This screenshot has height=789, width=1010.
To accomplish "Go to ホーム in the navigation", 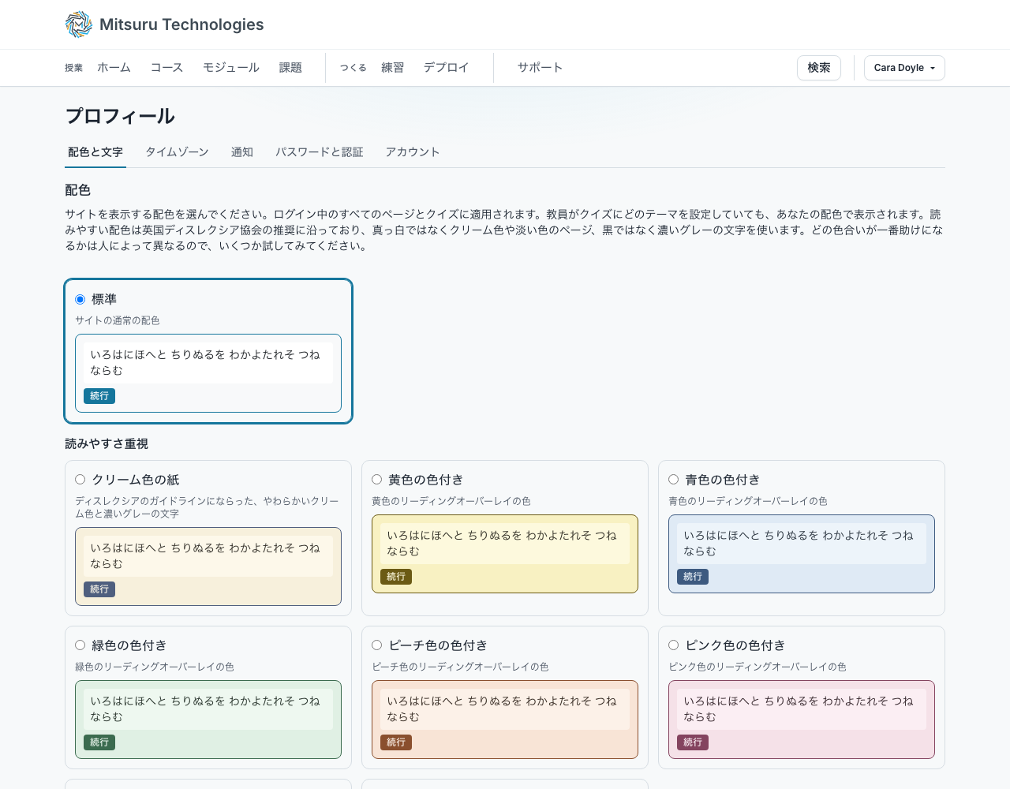I will point(114,68).
